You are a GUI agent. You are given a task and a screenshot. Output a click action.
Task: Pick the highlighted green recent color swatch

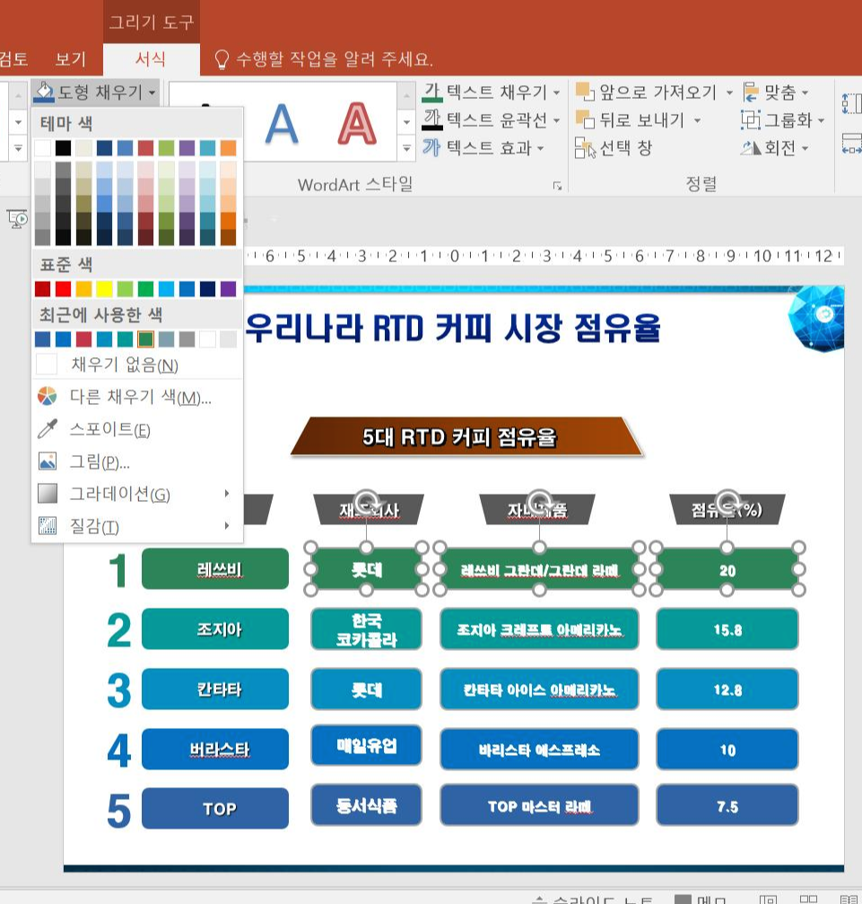click(146, 339)
